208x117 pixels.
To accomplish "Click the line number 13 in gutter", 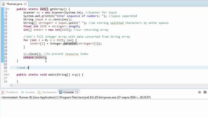I will [x=6, y=30].
